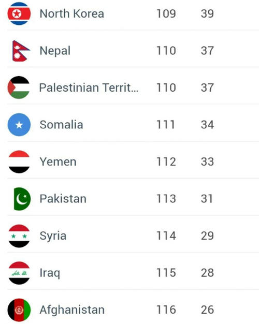This screenshot has height=324, width=259.
Task: Click the North Korea flag icon
Action: [x=19, y=13]
